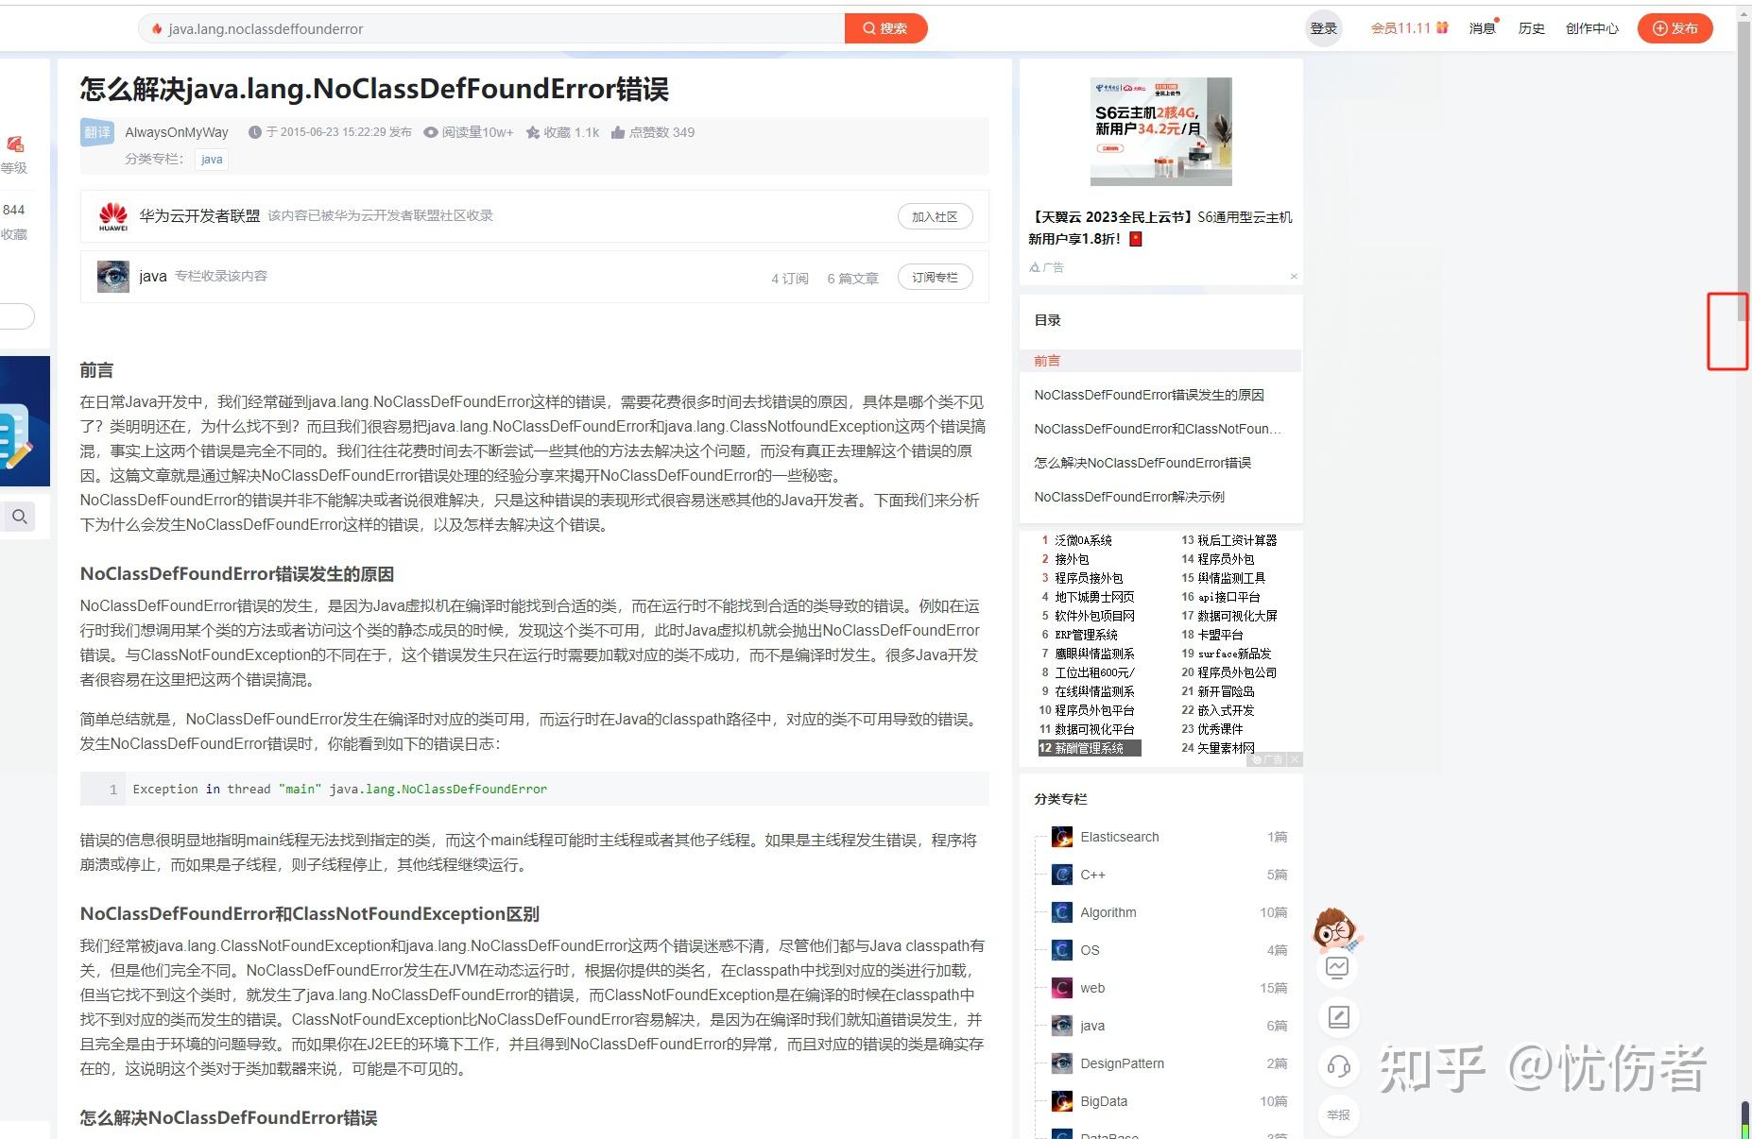Click the 翻译 badge on author avatar
Image resolution: width=1752 pixels, height=1139 pixels.
pos(95,132)
